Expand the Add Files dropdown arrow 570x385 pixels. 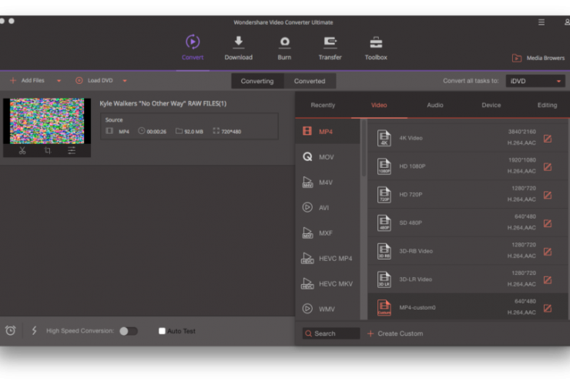click(x=59, y=81)
